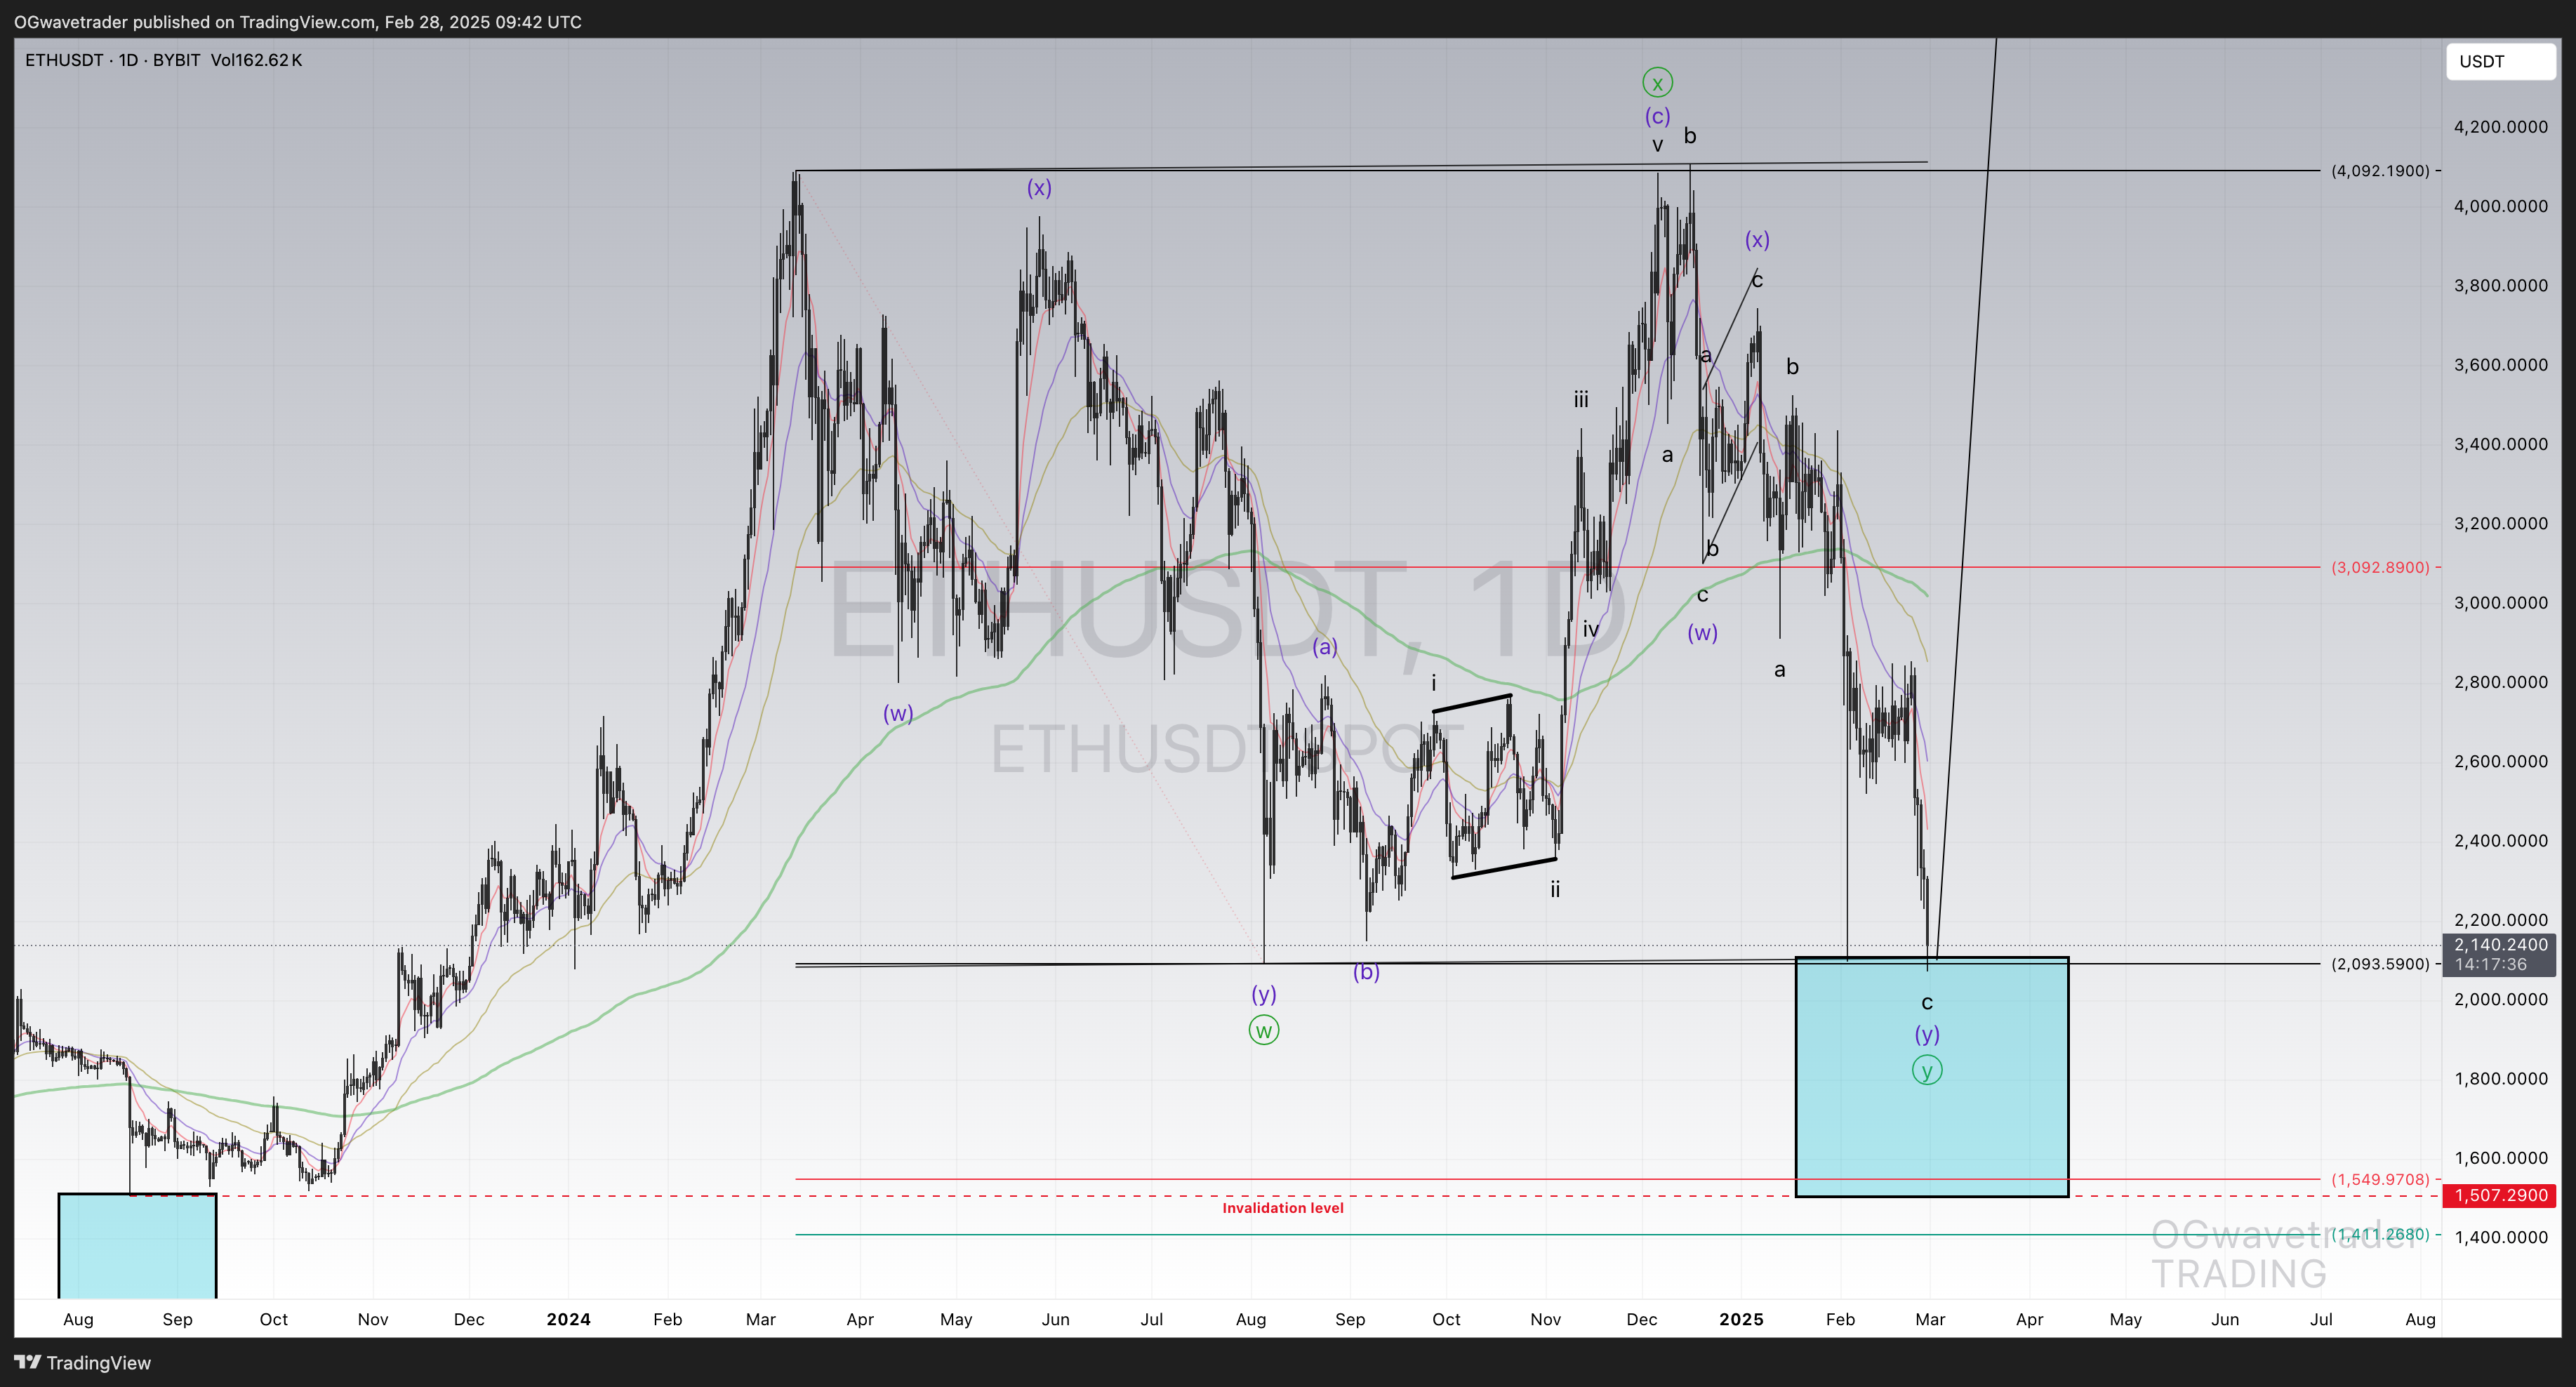
Task: Select the purple (a) wave label
Action: [1325, 647]
